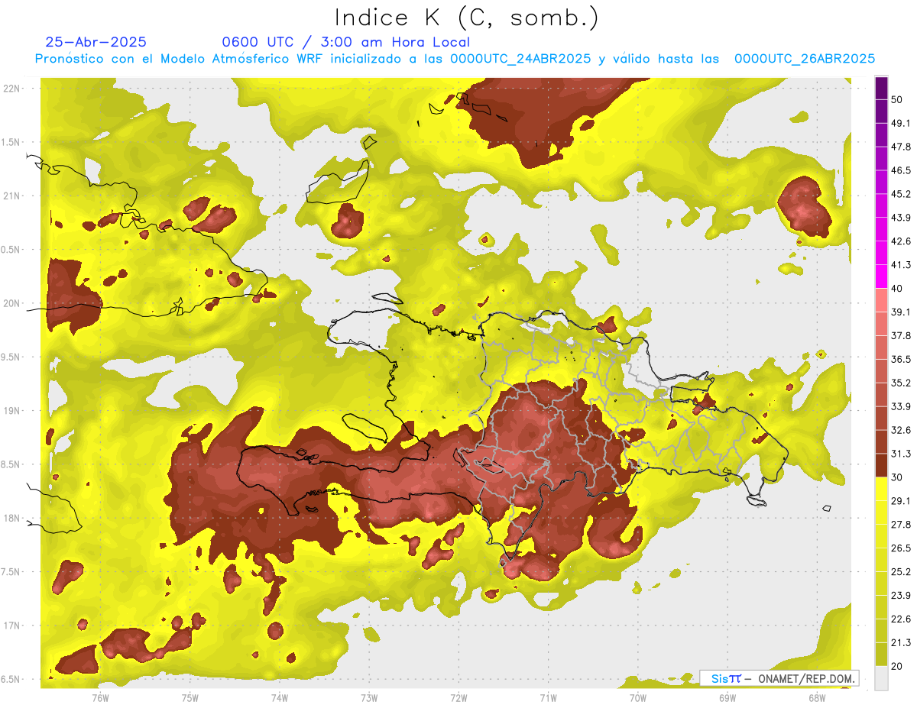
Task: Click the '74W' longitude axis label
Action: (x=279, y=697)
